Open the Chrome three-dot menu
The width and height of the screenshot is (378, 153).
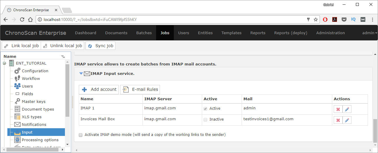pos(373,19)
